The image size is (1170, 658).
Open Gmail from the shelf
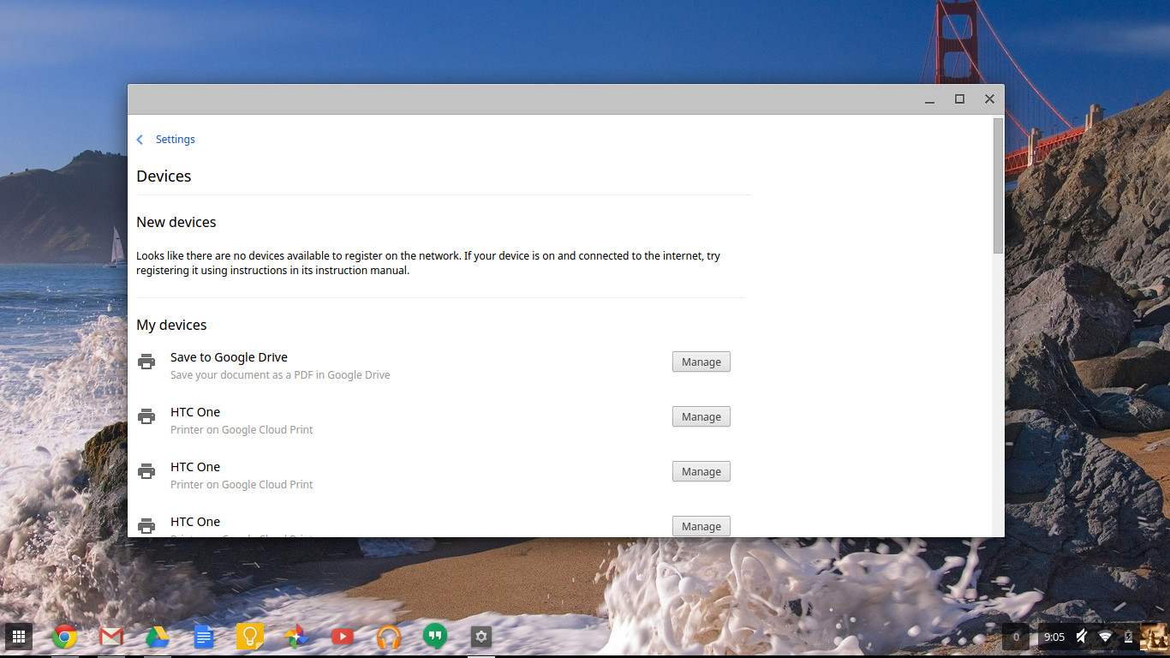point(111,637)
